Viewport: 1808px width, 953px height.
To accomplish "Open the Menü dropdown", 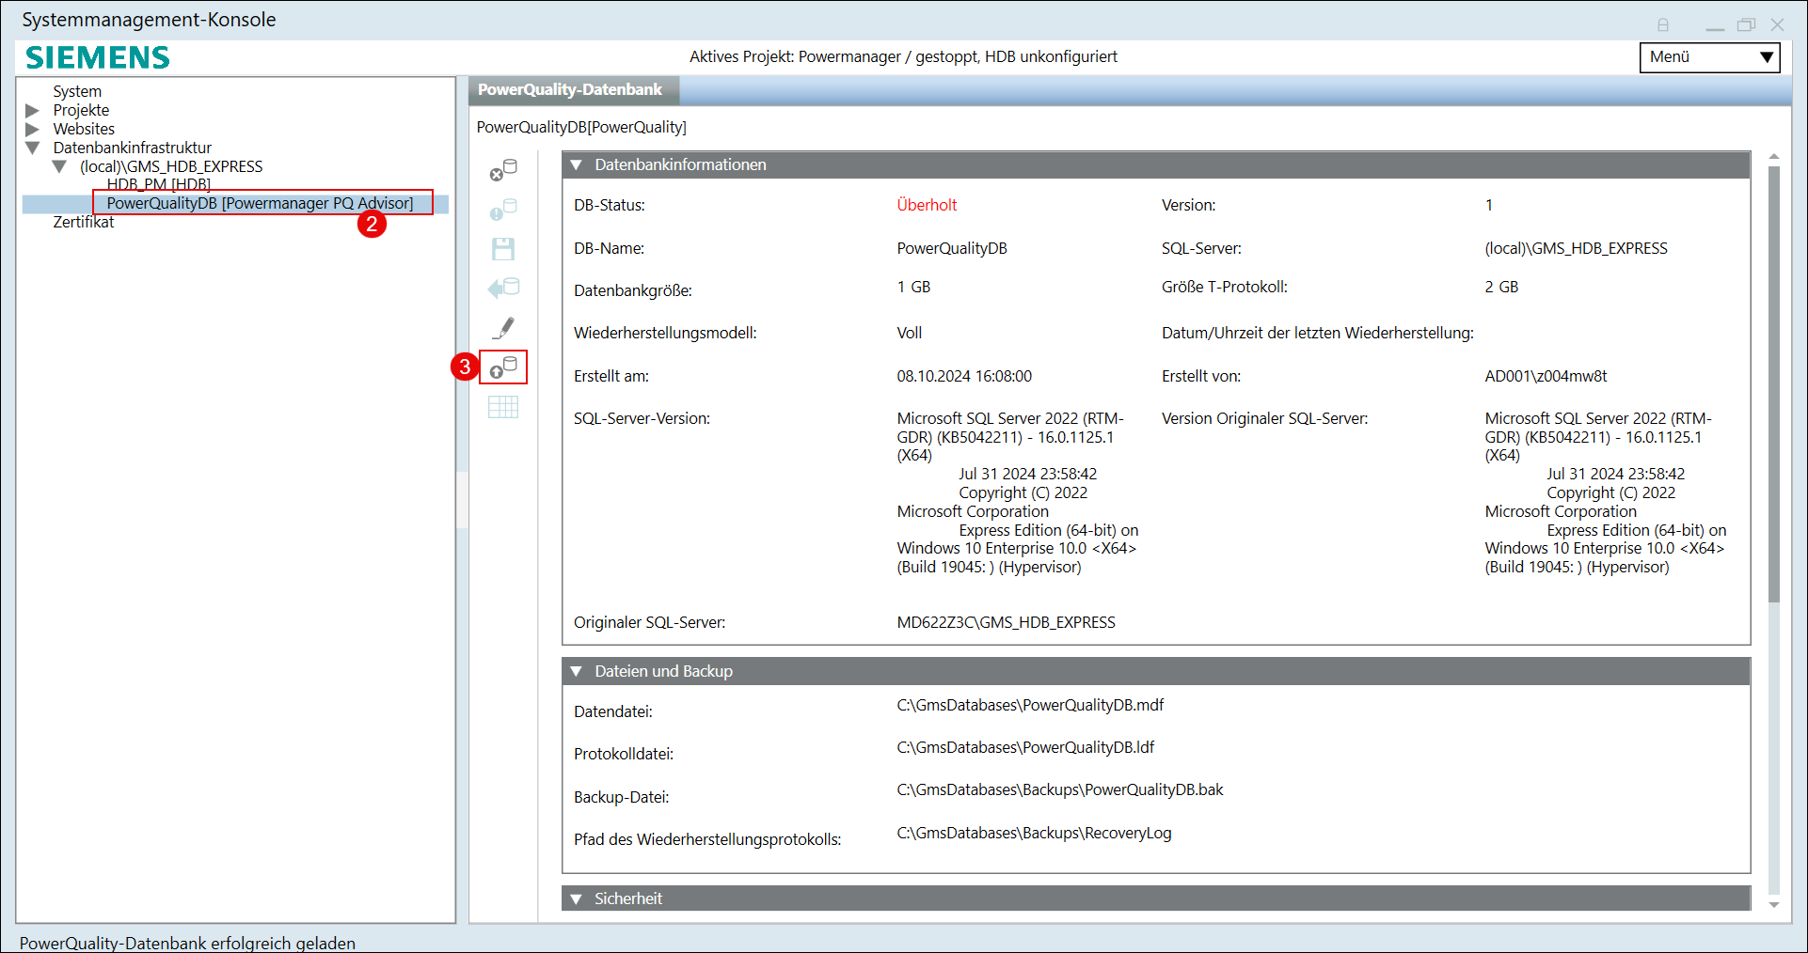I will (x=1709, y=57).
